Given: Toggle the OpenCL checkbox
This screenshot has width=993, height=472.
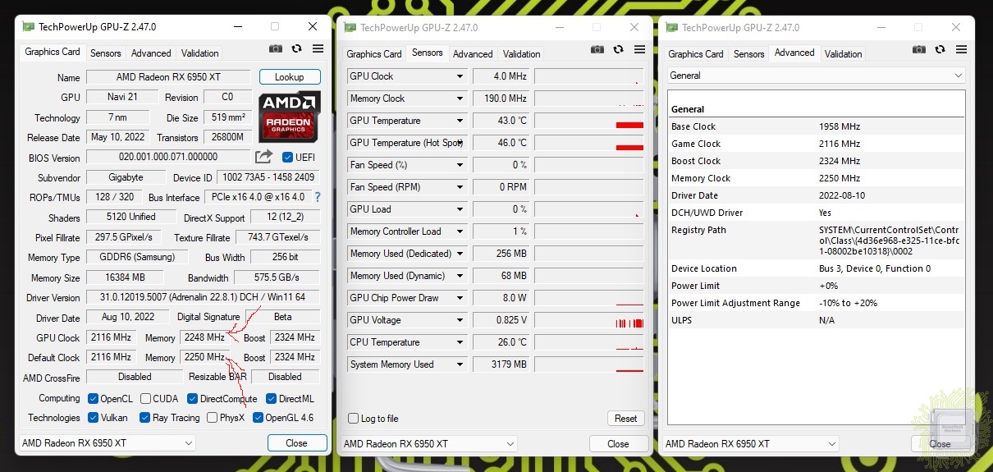Looking at the screenshot, I should click(94, 399).
